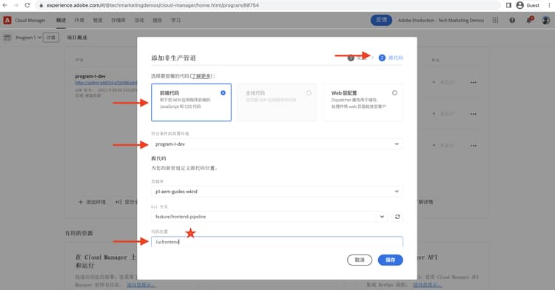
Task: Click the 项目概述 breadcrumb text
Action: pyautogui.click(x=77, y=38)
